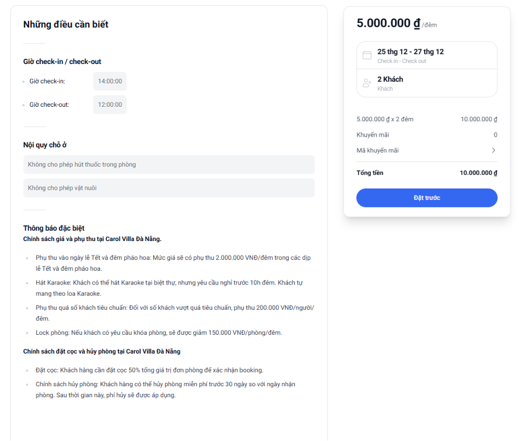This screenshot has height=441, width=519.
Task: Open the 2 Khách guest selector
Action: 426,83
